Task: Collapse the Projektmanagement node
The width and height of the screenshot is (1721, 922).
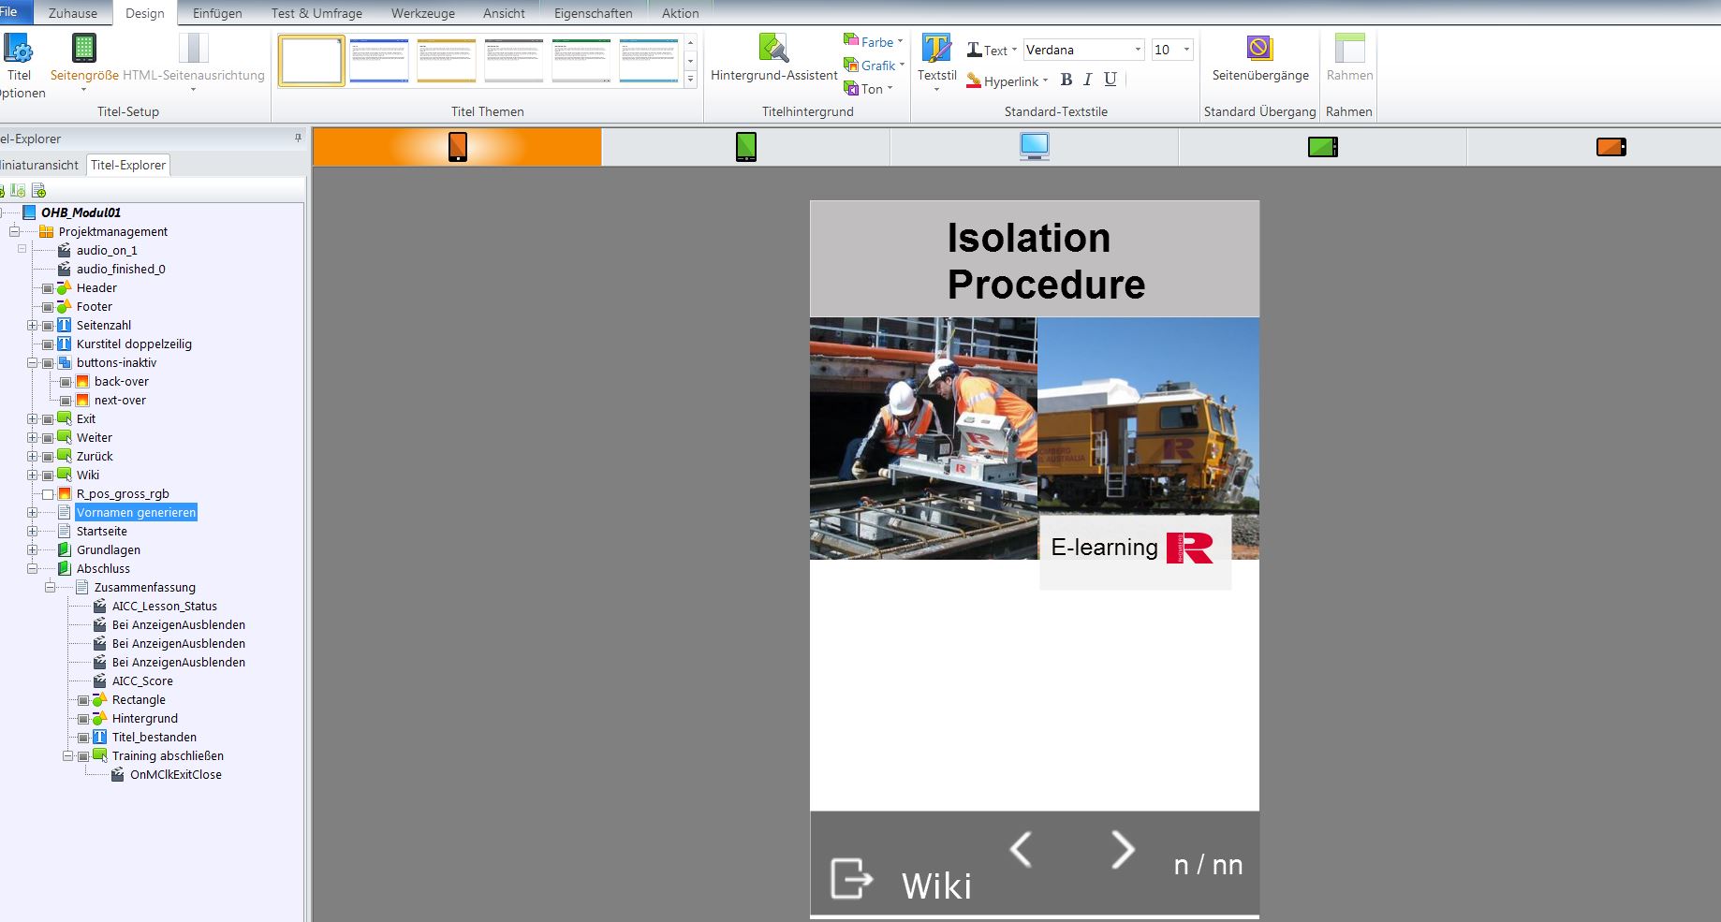Action: point(14,231)
